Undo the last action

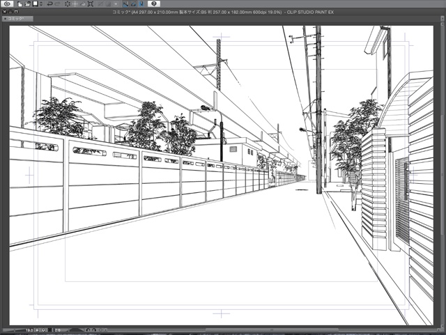[50, 3]
